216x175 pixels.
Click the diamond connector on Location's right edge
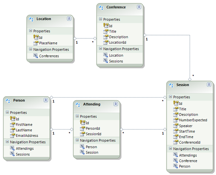pyautogui.click(x=75, y=38)
